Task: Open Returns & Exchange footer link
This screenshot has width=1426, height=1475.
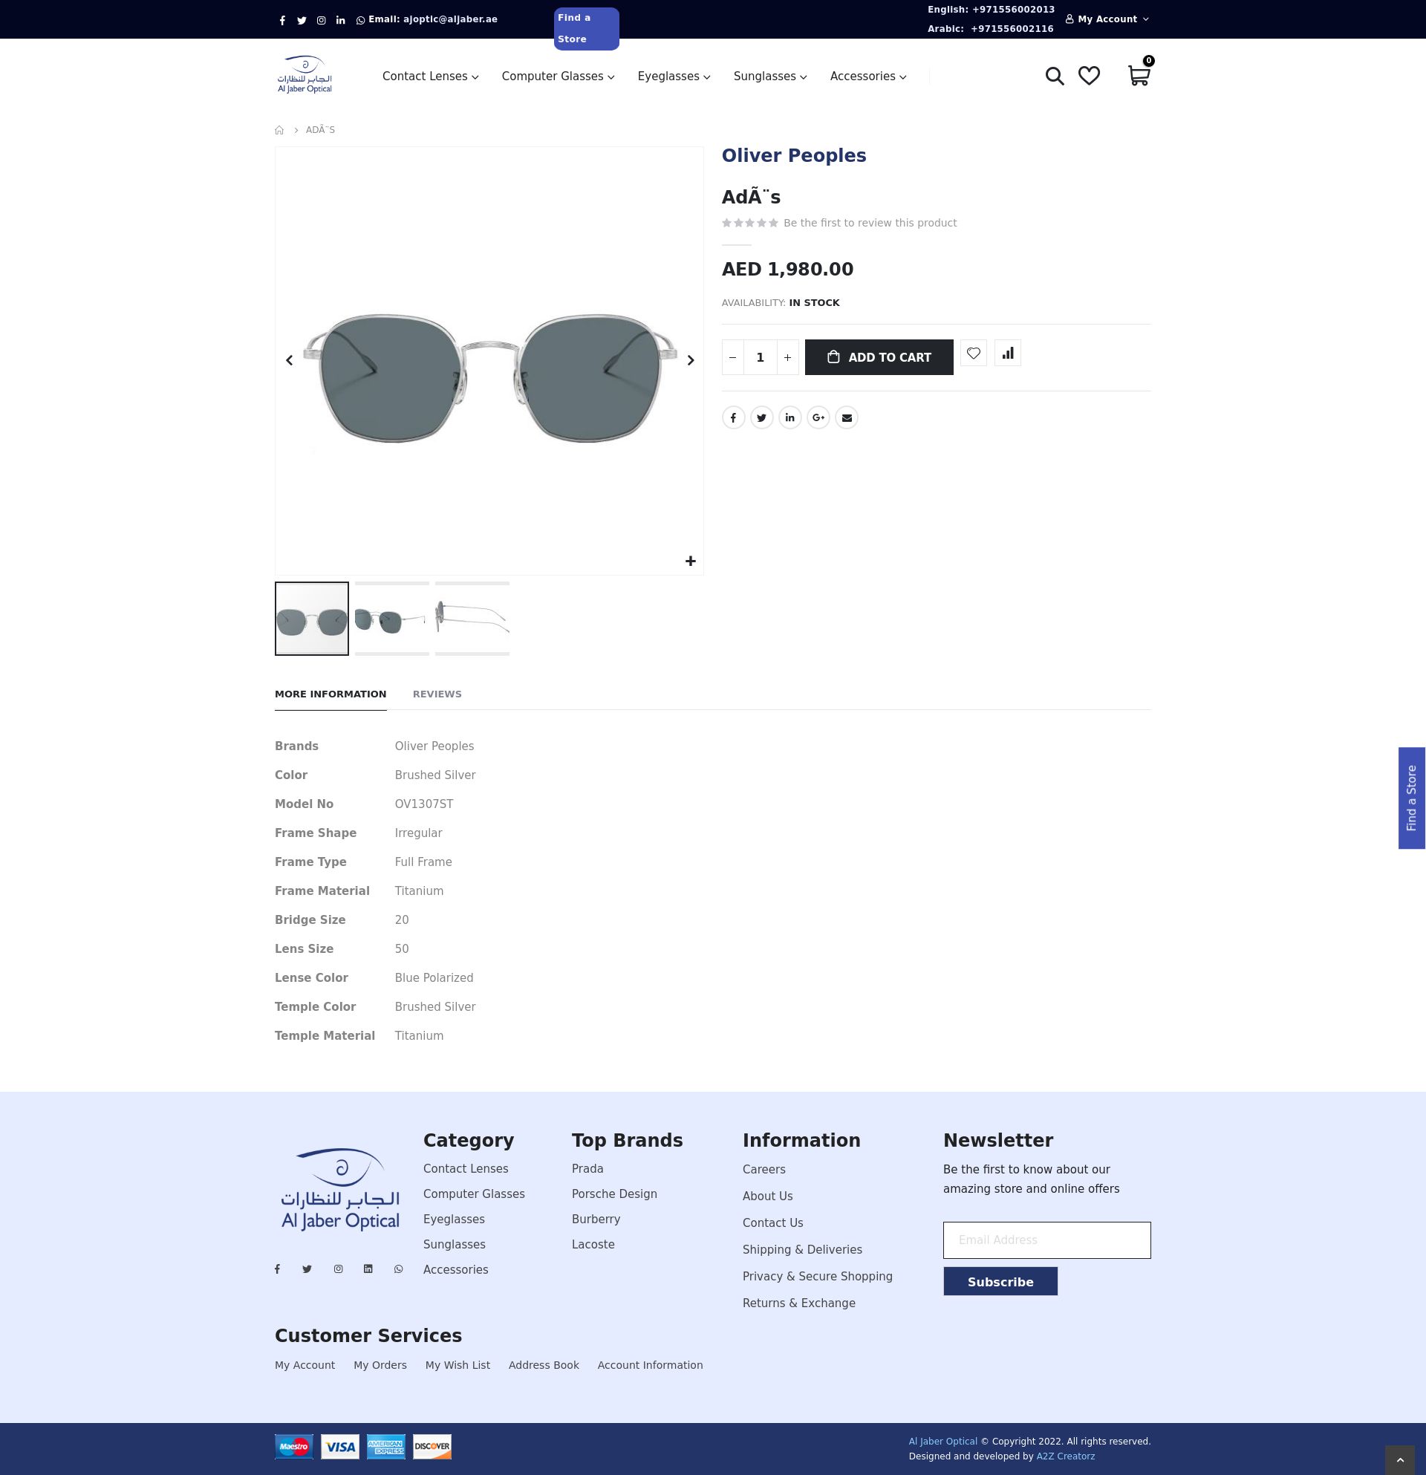Action: (x=798, y=1303)
